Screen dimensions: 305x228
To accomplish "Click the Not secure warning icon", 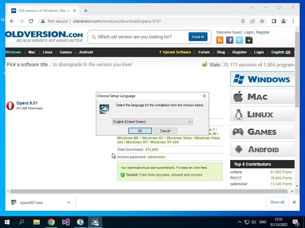I will pos(43,21).
